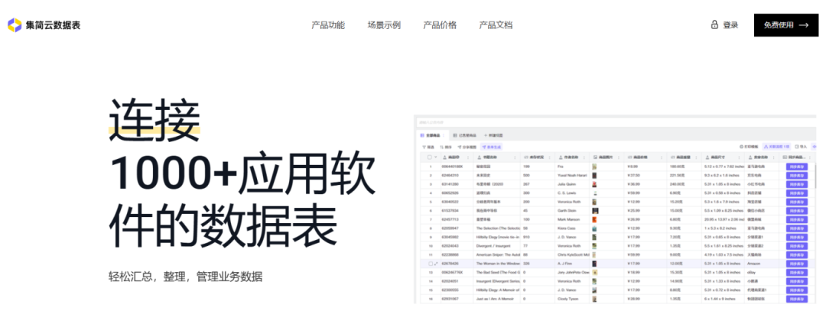Click the 导入 import icon

797,147
